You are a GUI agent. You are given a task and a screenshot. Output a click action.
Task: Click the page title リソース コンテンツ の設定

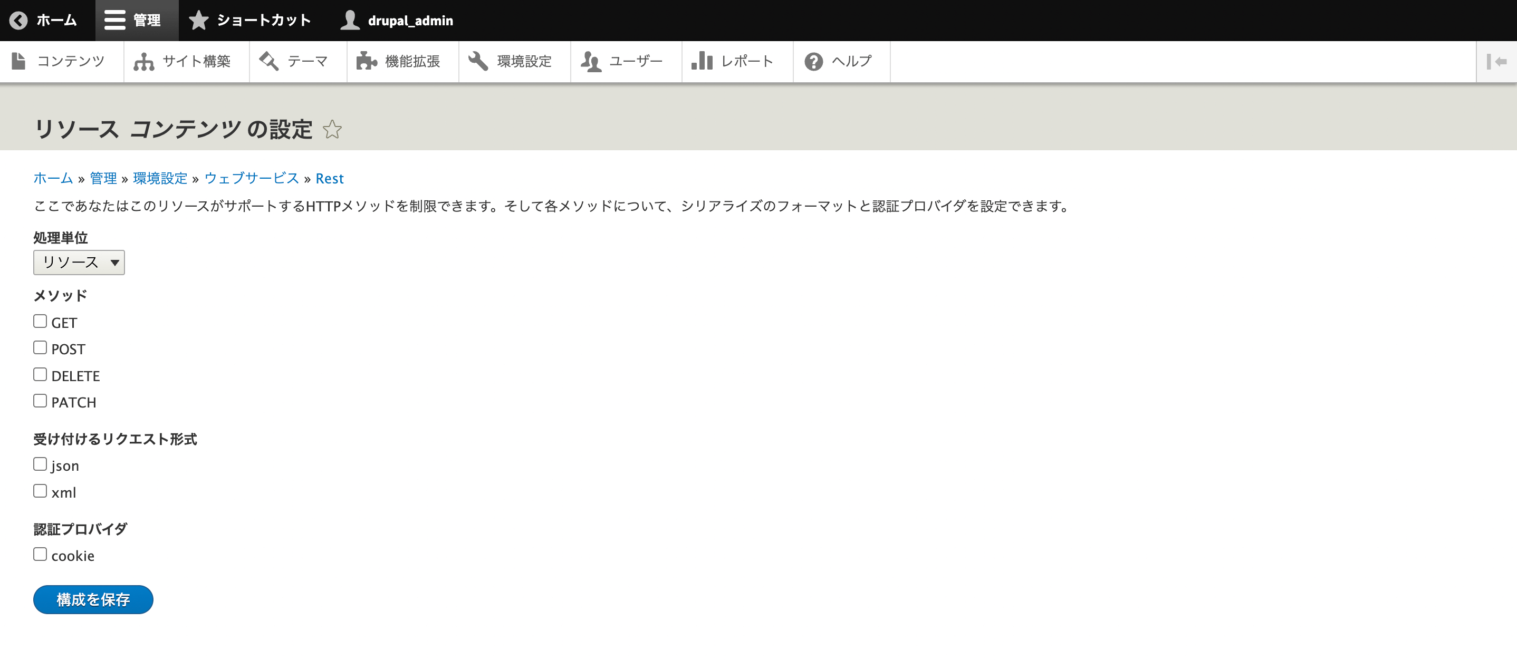[x=173, y=129]
